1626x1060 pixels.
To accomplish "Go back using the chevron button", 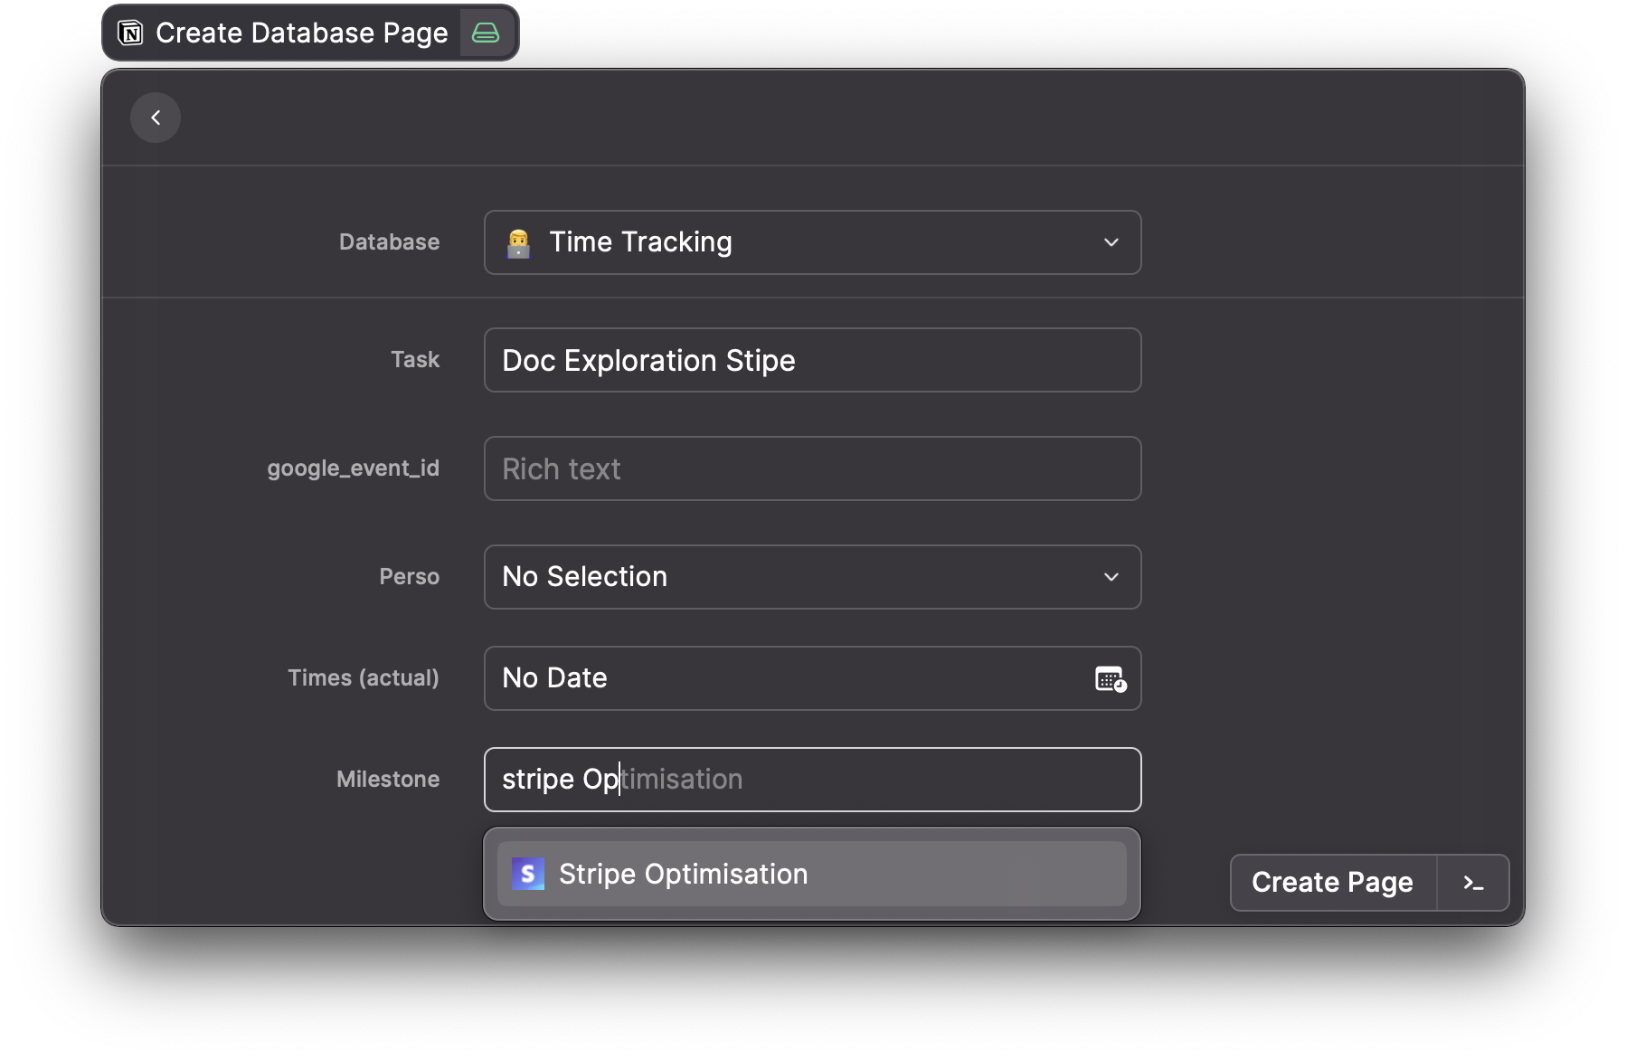I will [x=156, y=118].
